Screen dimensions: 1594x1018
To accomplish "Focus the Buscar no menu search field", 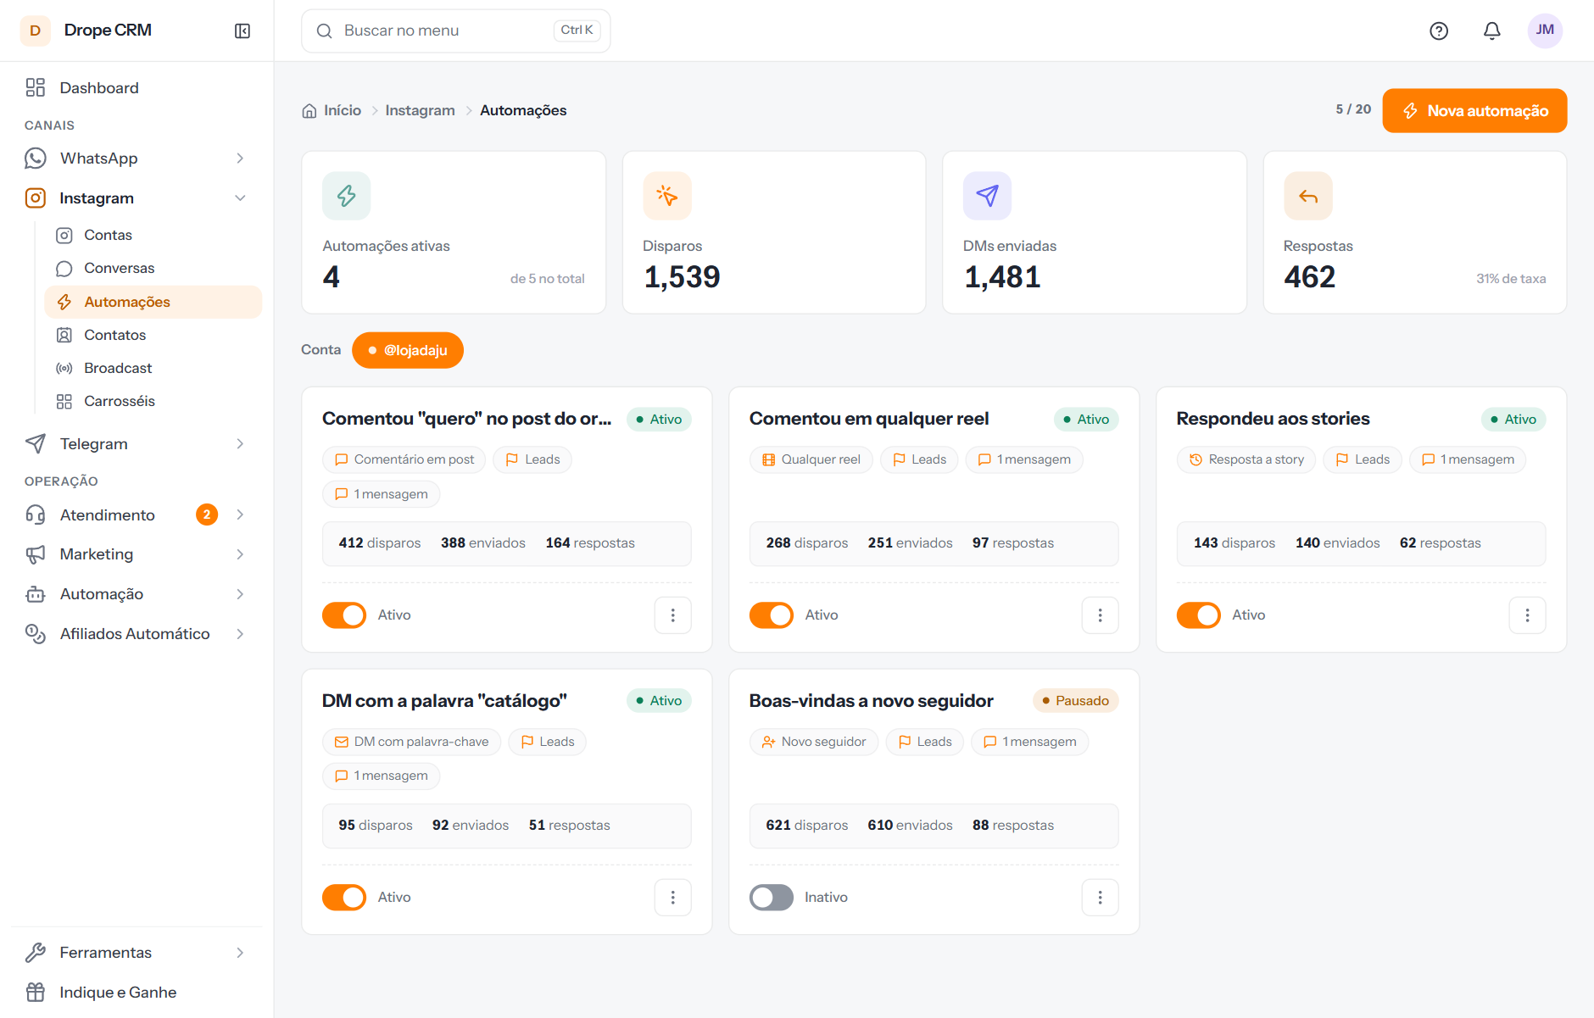I will tap(456, 31).
